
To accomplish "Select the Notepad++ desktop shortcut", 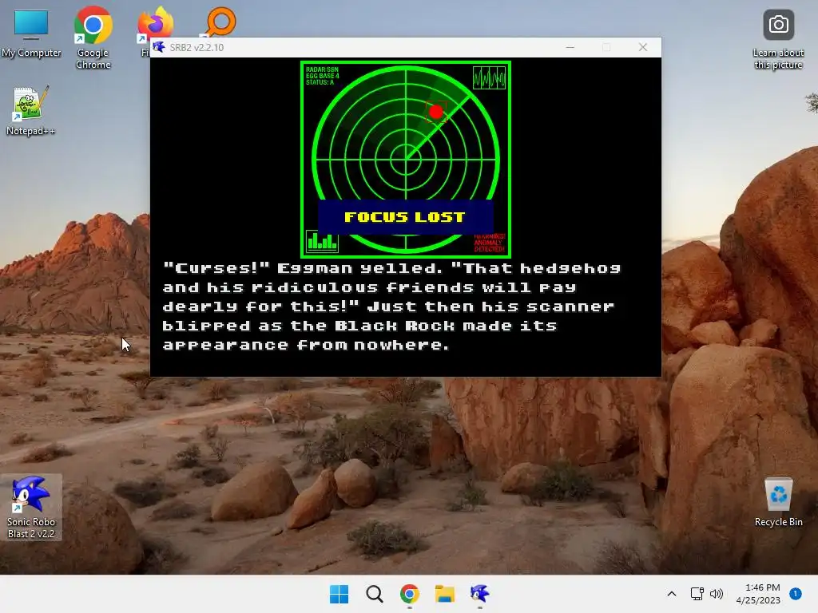I will 30,110.
